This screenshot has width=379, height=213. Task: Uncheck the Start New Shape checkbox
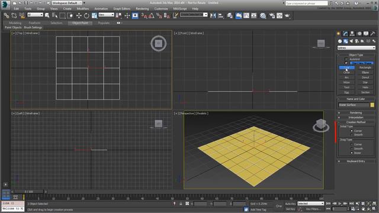pos(346,63)
